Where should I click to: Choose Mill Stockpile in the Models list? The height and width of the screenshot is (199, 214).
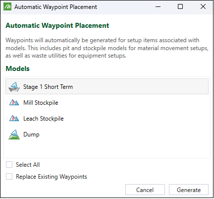pos(107,103)
